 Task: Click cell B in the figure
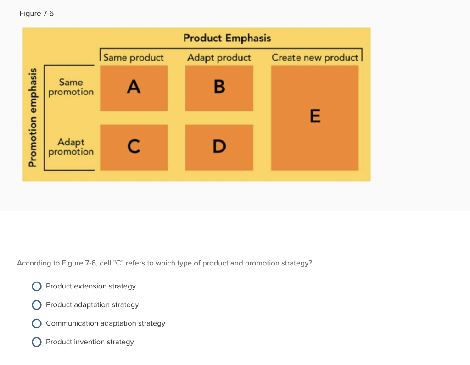tap(219, 88)
